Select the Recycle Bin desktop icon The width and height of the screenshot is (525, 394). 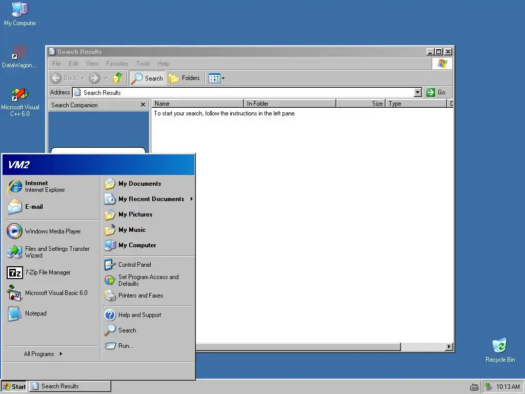pyautogui.click(x=500, y=350)
